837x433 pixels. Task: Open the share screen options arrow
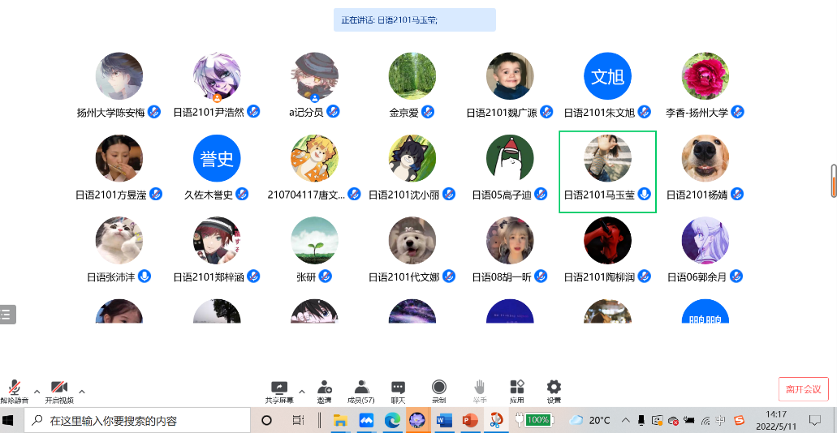click(x=302, y=392)
